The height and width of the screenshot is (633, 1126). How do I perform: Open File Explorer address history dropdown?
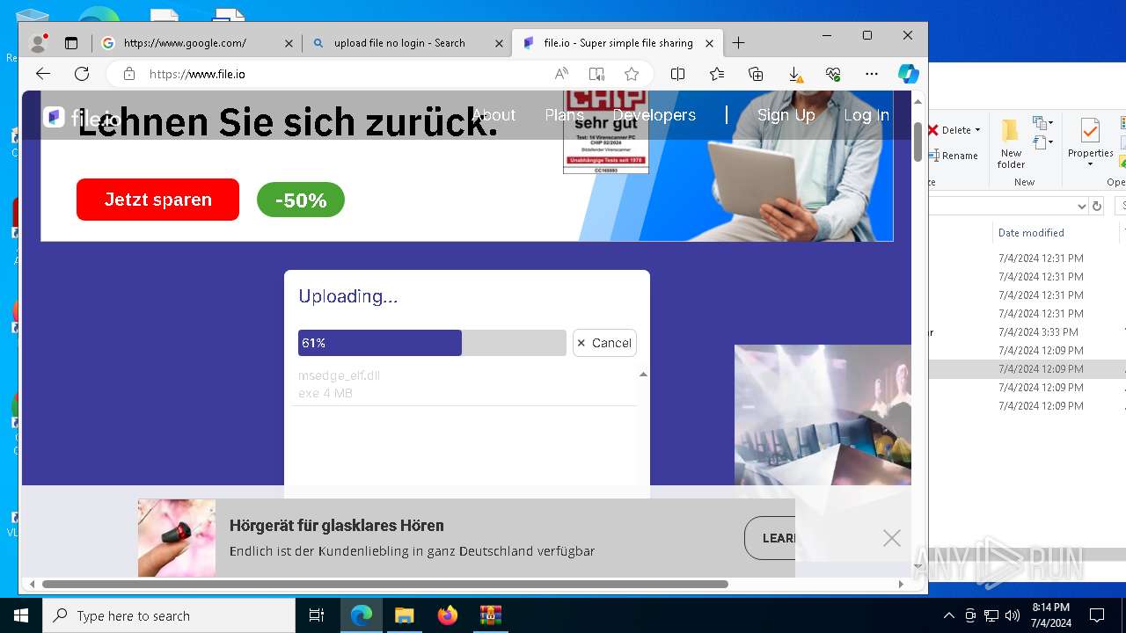coord(1082,206)
